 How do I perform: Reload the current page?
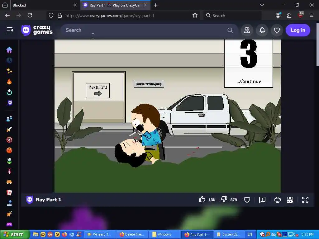30,16
